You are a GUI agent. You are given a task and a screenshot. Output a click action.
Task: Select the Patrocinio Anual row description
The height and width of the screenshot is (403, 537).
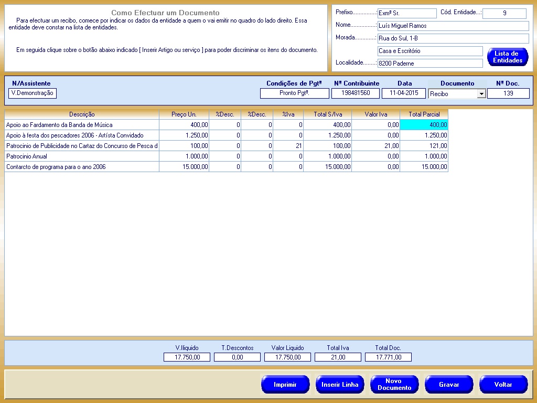tap(82, 156)
